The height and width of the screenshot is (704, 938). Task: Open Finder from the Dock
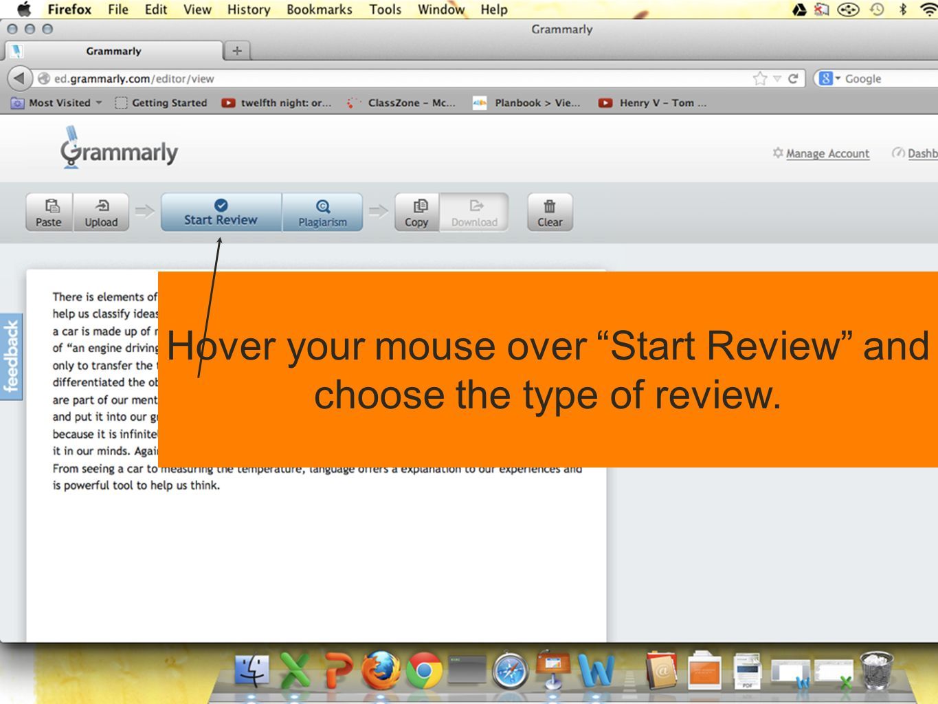[x=252, y=670]
